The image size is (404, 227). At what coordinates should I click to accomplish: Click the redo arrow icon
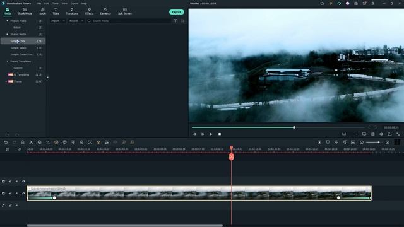coord(14,142)
